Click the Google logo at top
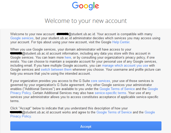 click(86, 6)
